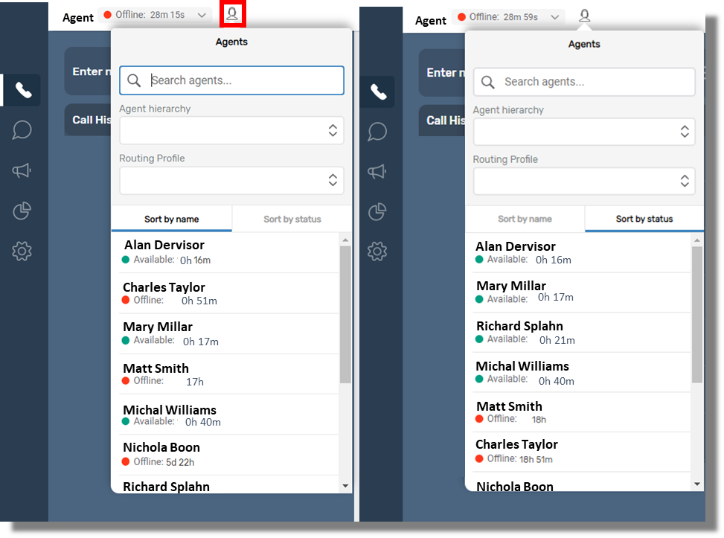Open the Routing Profile dropdown in the right panel
The height and width of the screenshot is (538, 724).
(584, 181)
